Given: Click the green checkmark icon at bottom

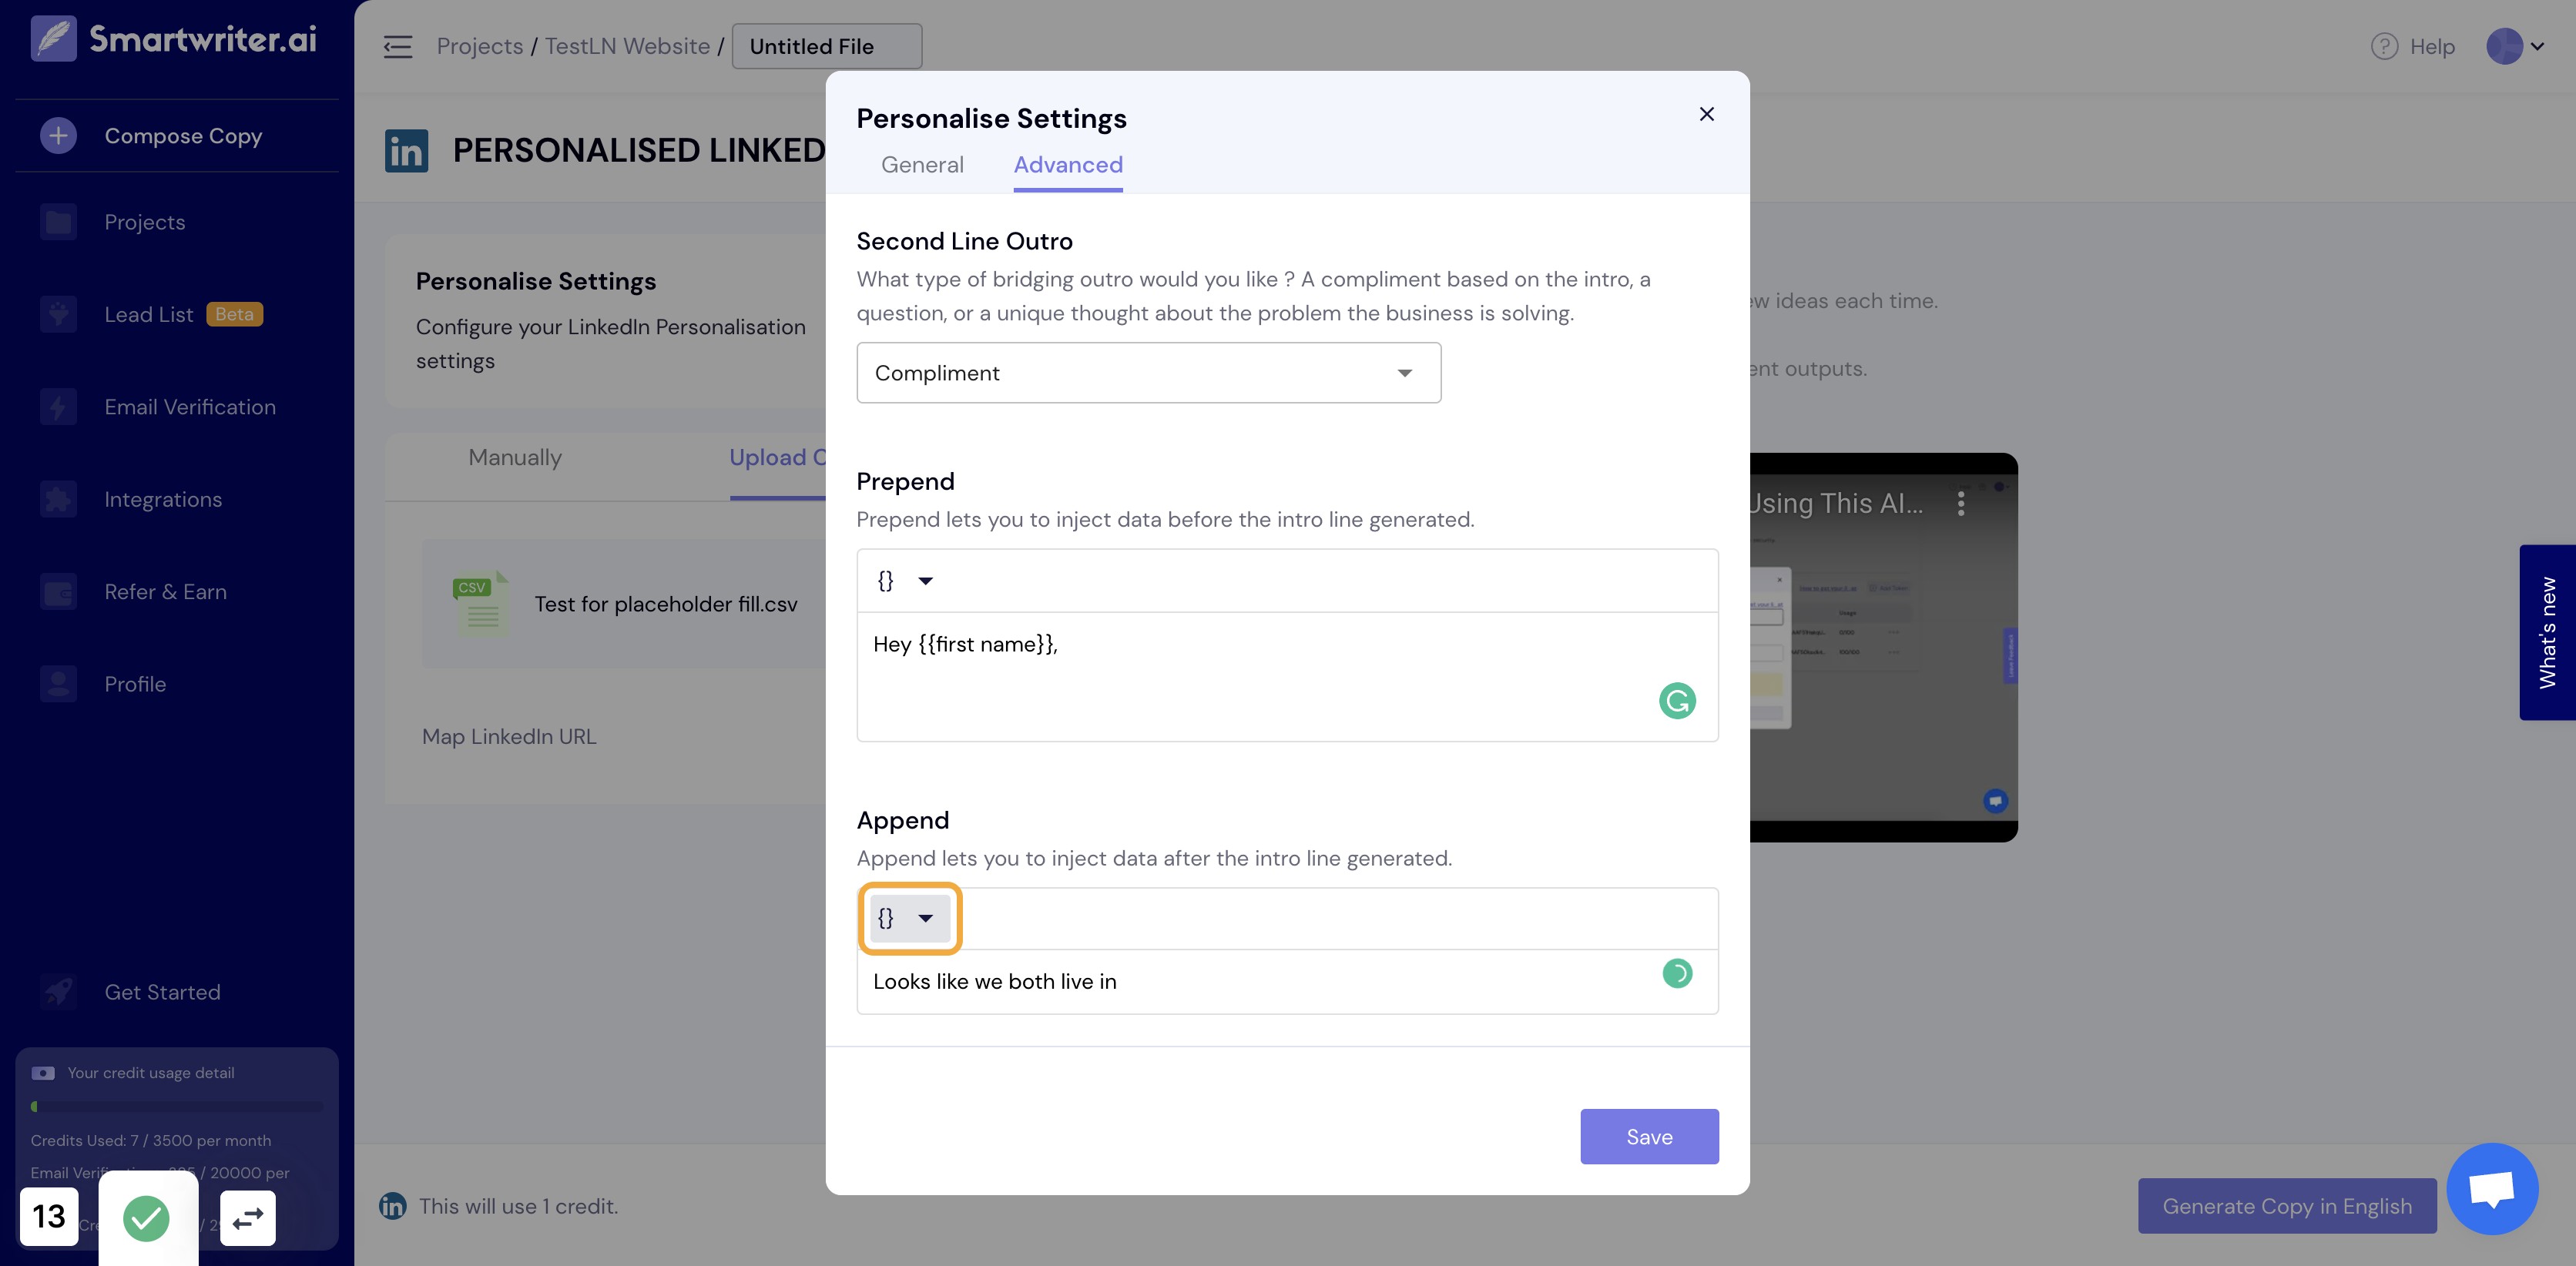Looking at the screenshot, I should [x=147, y=1218].
